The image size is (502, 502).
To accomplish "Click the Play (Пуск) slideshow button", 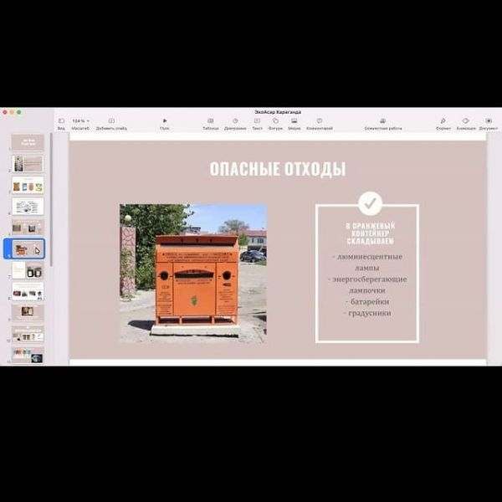I will (x=165, y=121).
